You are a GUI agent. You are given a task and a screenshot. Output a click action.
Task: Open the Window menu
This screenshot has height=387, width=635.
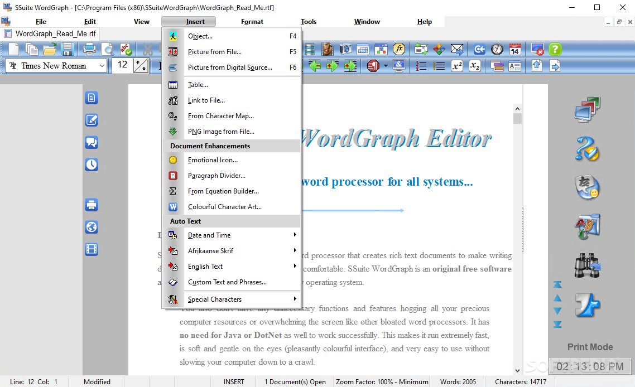point(367,21)
